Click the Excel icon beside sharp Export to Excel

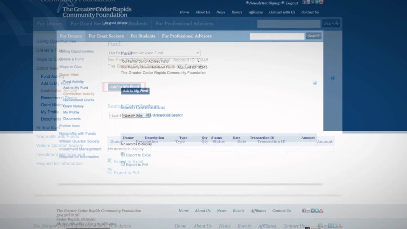(x=123, y=155)
